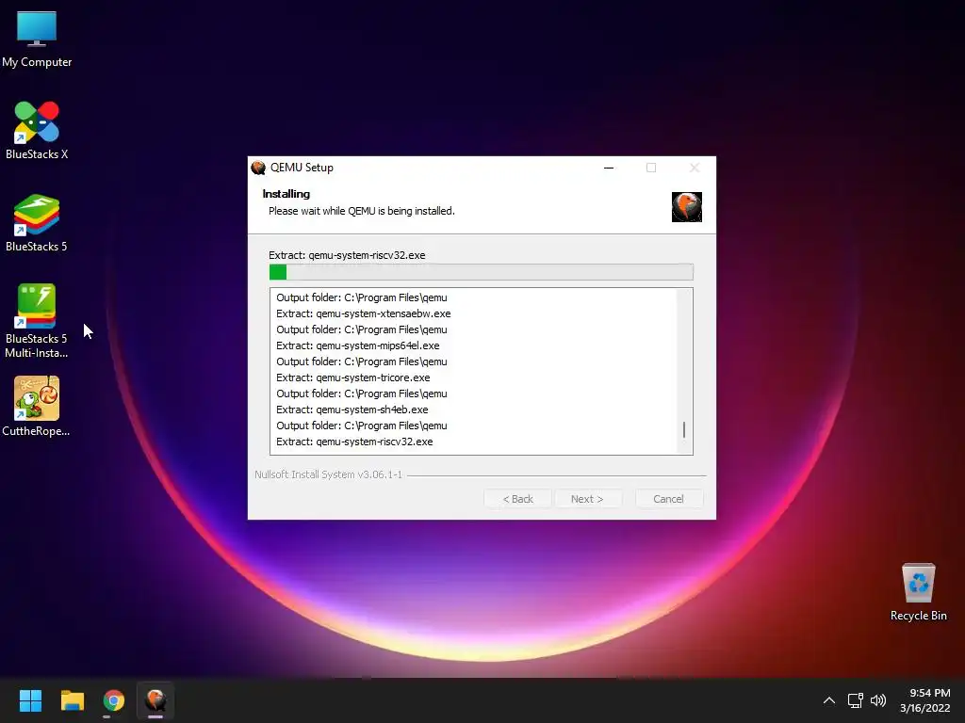Select last log line qemu-system-riscv32.exe

[354, 442]
